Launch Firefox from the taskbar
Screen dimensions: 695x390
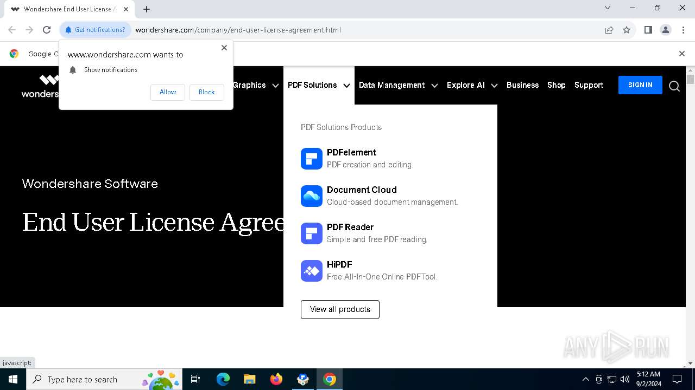(x=276, y=379)
